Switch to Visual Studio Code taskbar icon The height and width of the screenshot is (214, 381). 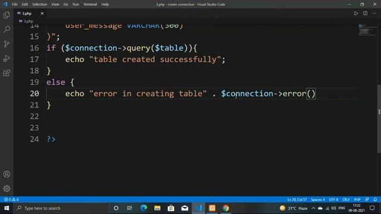(198, 208)
